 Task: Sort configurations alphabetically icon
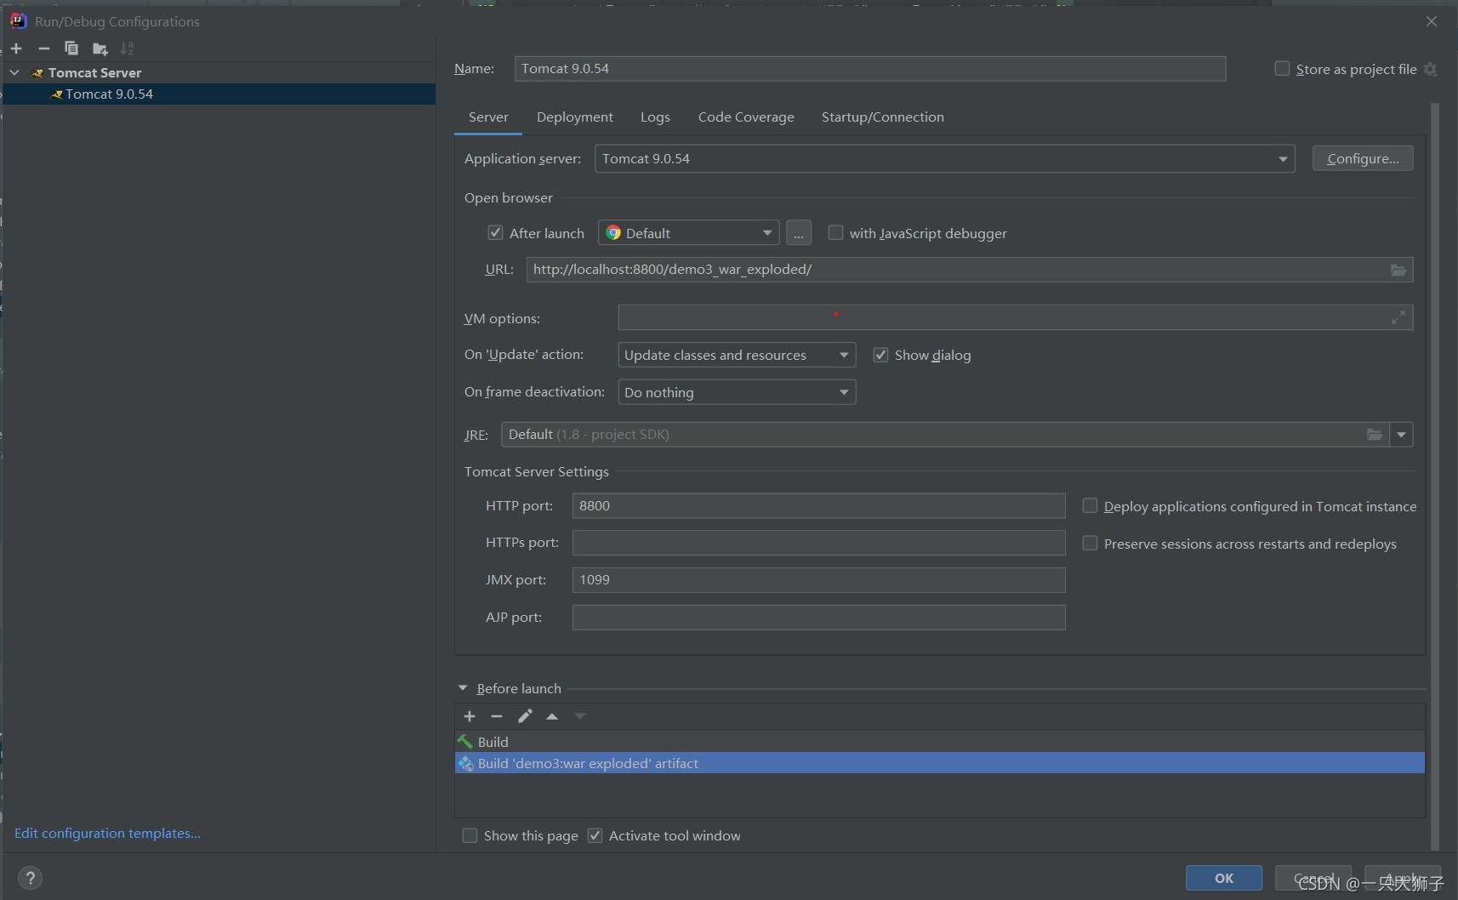pyautogui.click(x=127, y=48)
